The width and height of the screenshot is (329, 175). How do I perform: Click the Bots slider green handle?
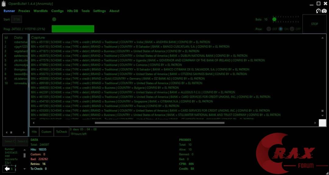274,19
